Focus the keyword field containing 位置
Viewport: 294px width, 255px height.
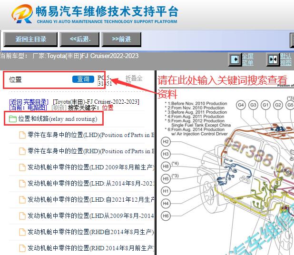coord(39,79)
